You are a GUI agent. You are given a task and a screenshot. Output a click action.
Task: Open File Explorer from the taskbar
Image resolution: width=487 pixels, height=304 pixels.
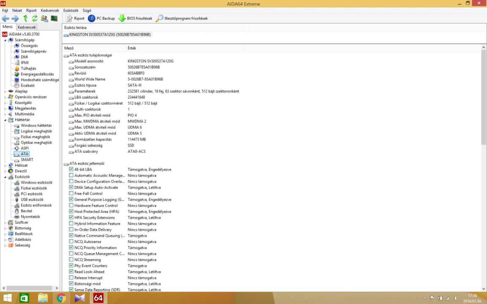pos(43,298)
